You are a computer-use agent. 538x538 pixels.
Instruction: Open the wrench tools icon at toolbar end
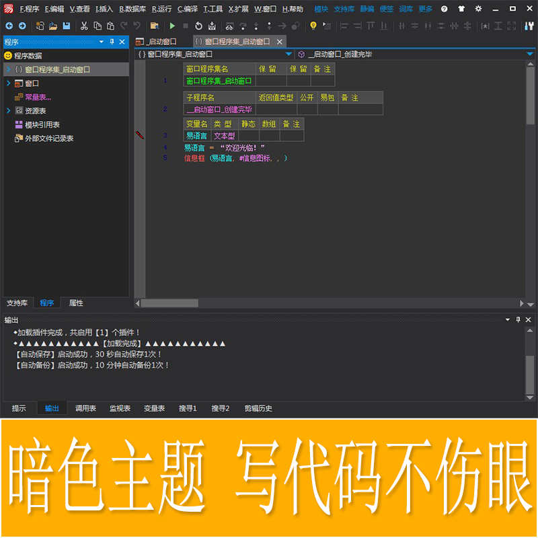[x=529, y=26]
